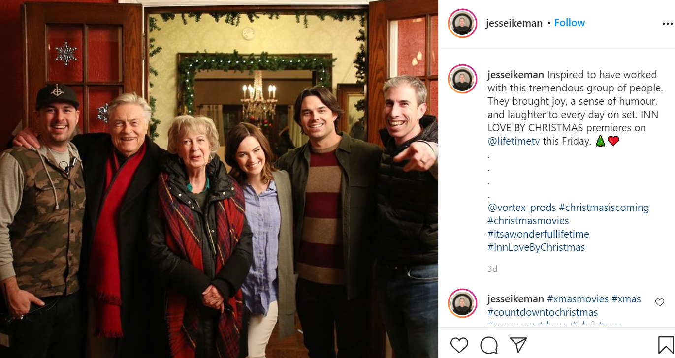Open jesseikeman's header profile picture

click(x=463, y=23)
